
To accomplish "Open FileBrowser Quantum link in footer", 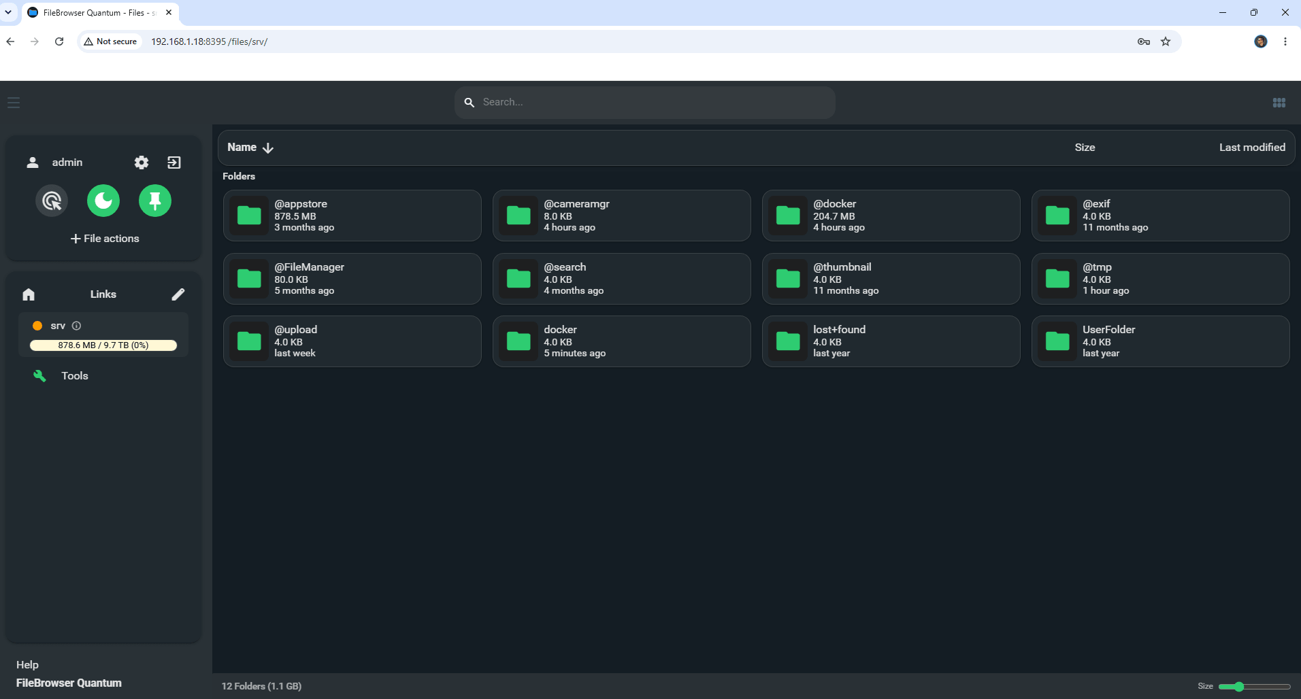I will click(69, 683).
